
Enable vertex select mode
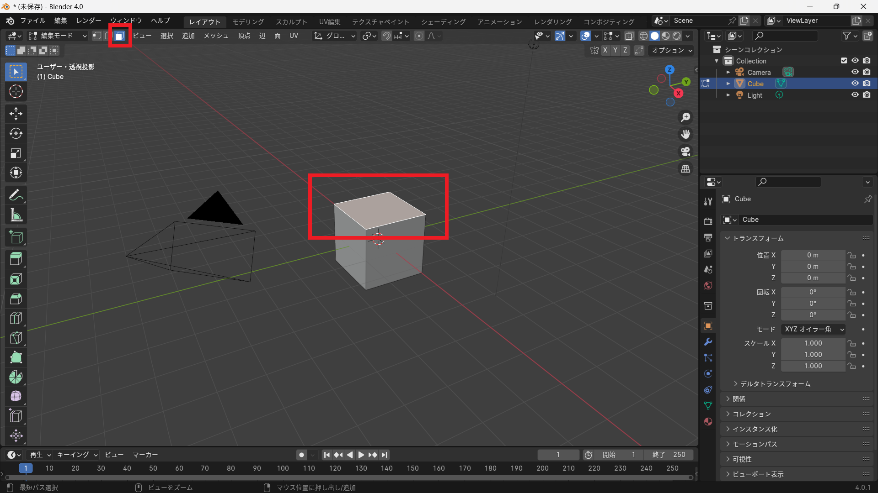pos(97,36)
